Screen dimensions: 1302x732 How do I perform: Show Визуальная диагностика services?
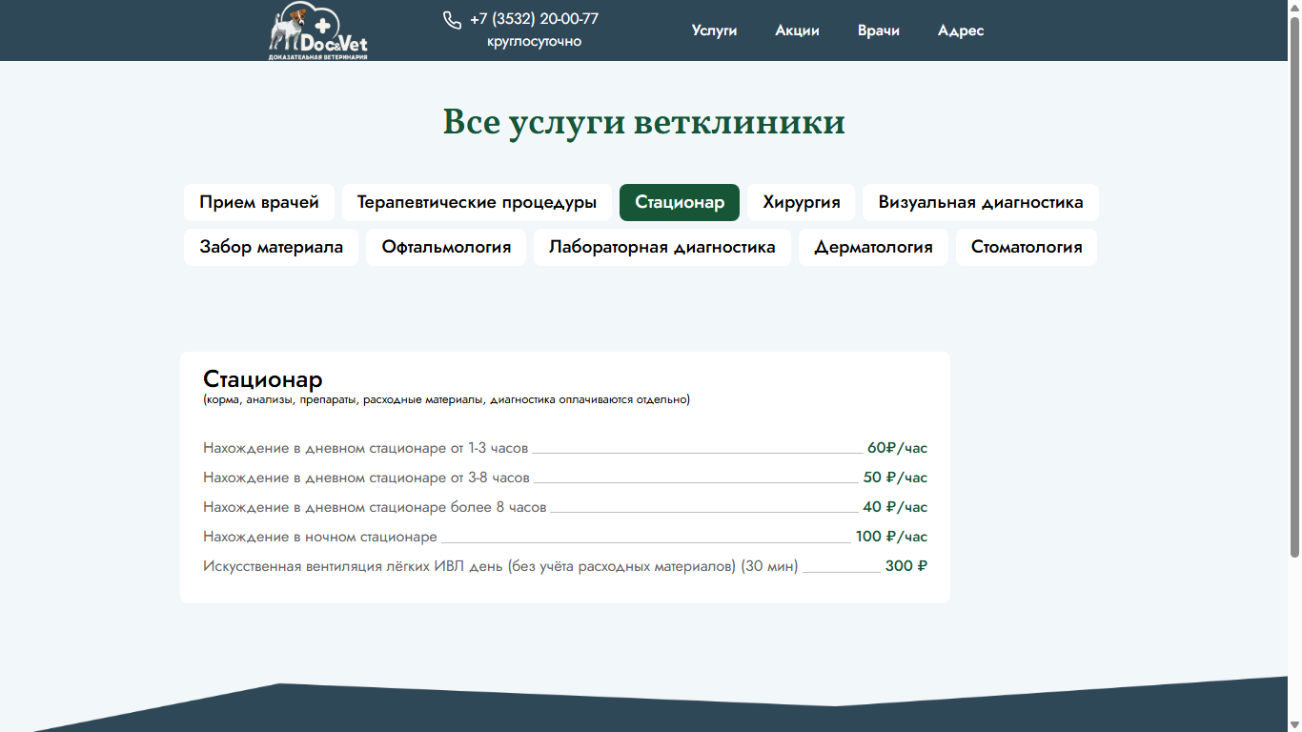tap(981, 202)
